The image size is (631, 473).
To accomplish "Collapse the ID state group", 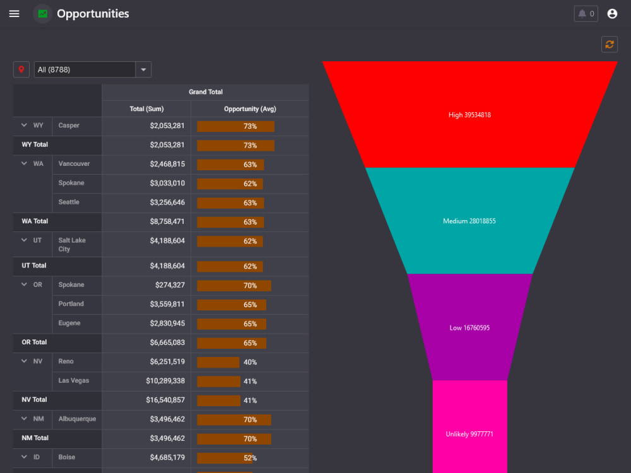I will click(x=24, y=457).
